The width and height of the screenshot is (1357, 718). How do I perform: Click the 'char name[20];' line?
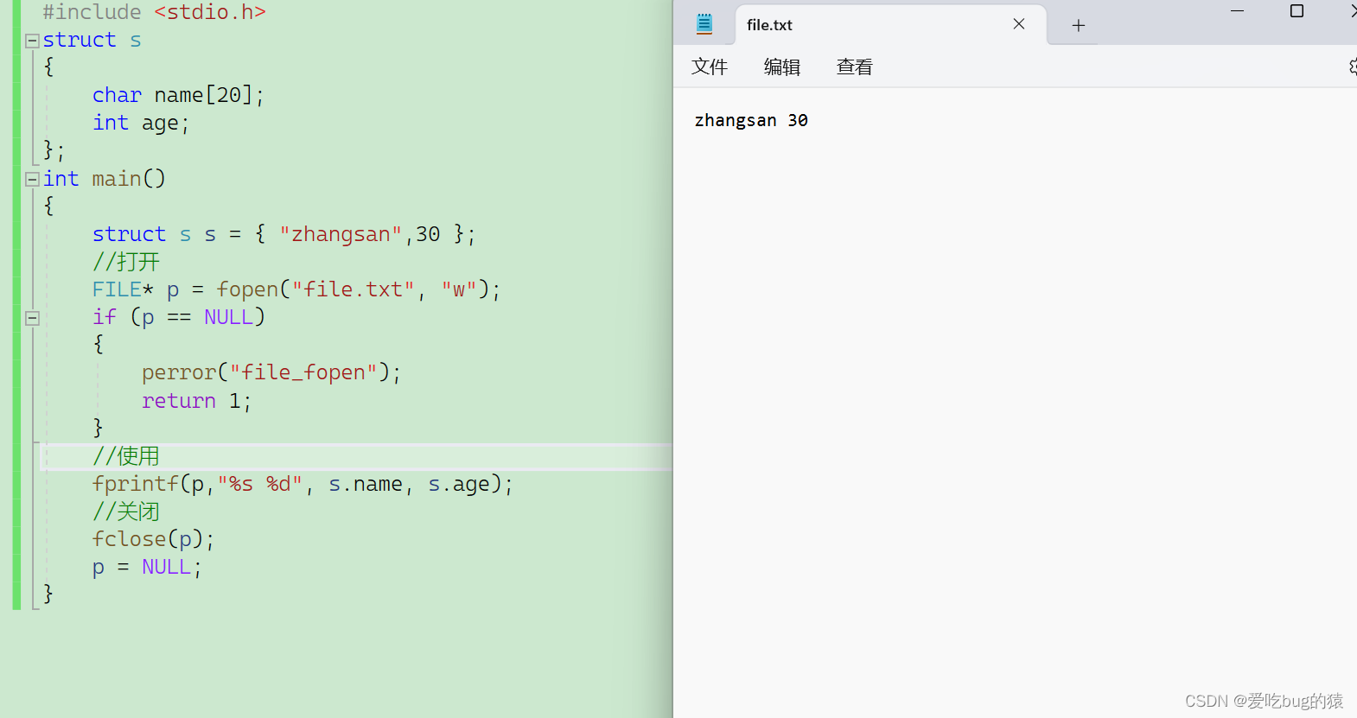178,95
